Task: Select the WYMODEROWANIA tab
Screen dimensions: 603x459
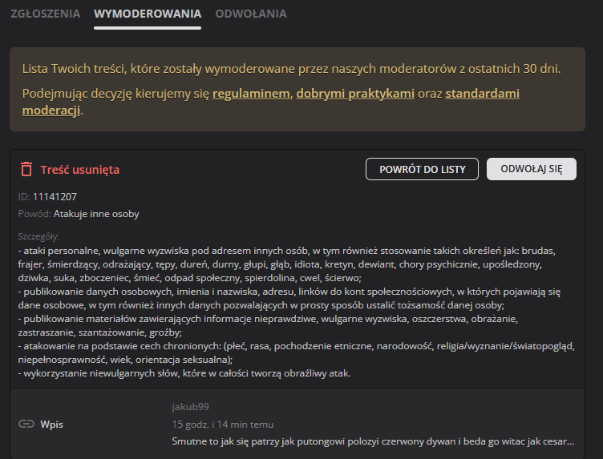Action: (147, 14)
